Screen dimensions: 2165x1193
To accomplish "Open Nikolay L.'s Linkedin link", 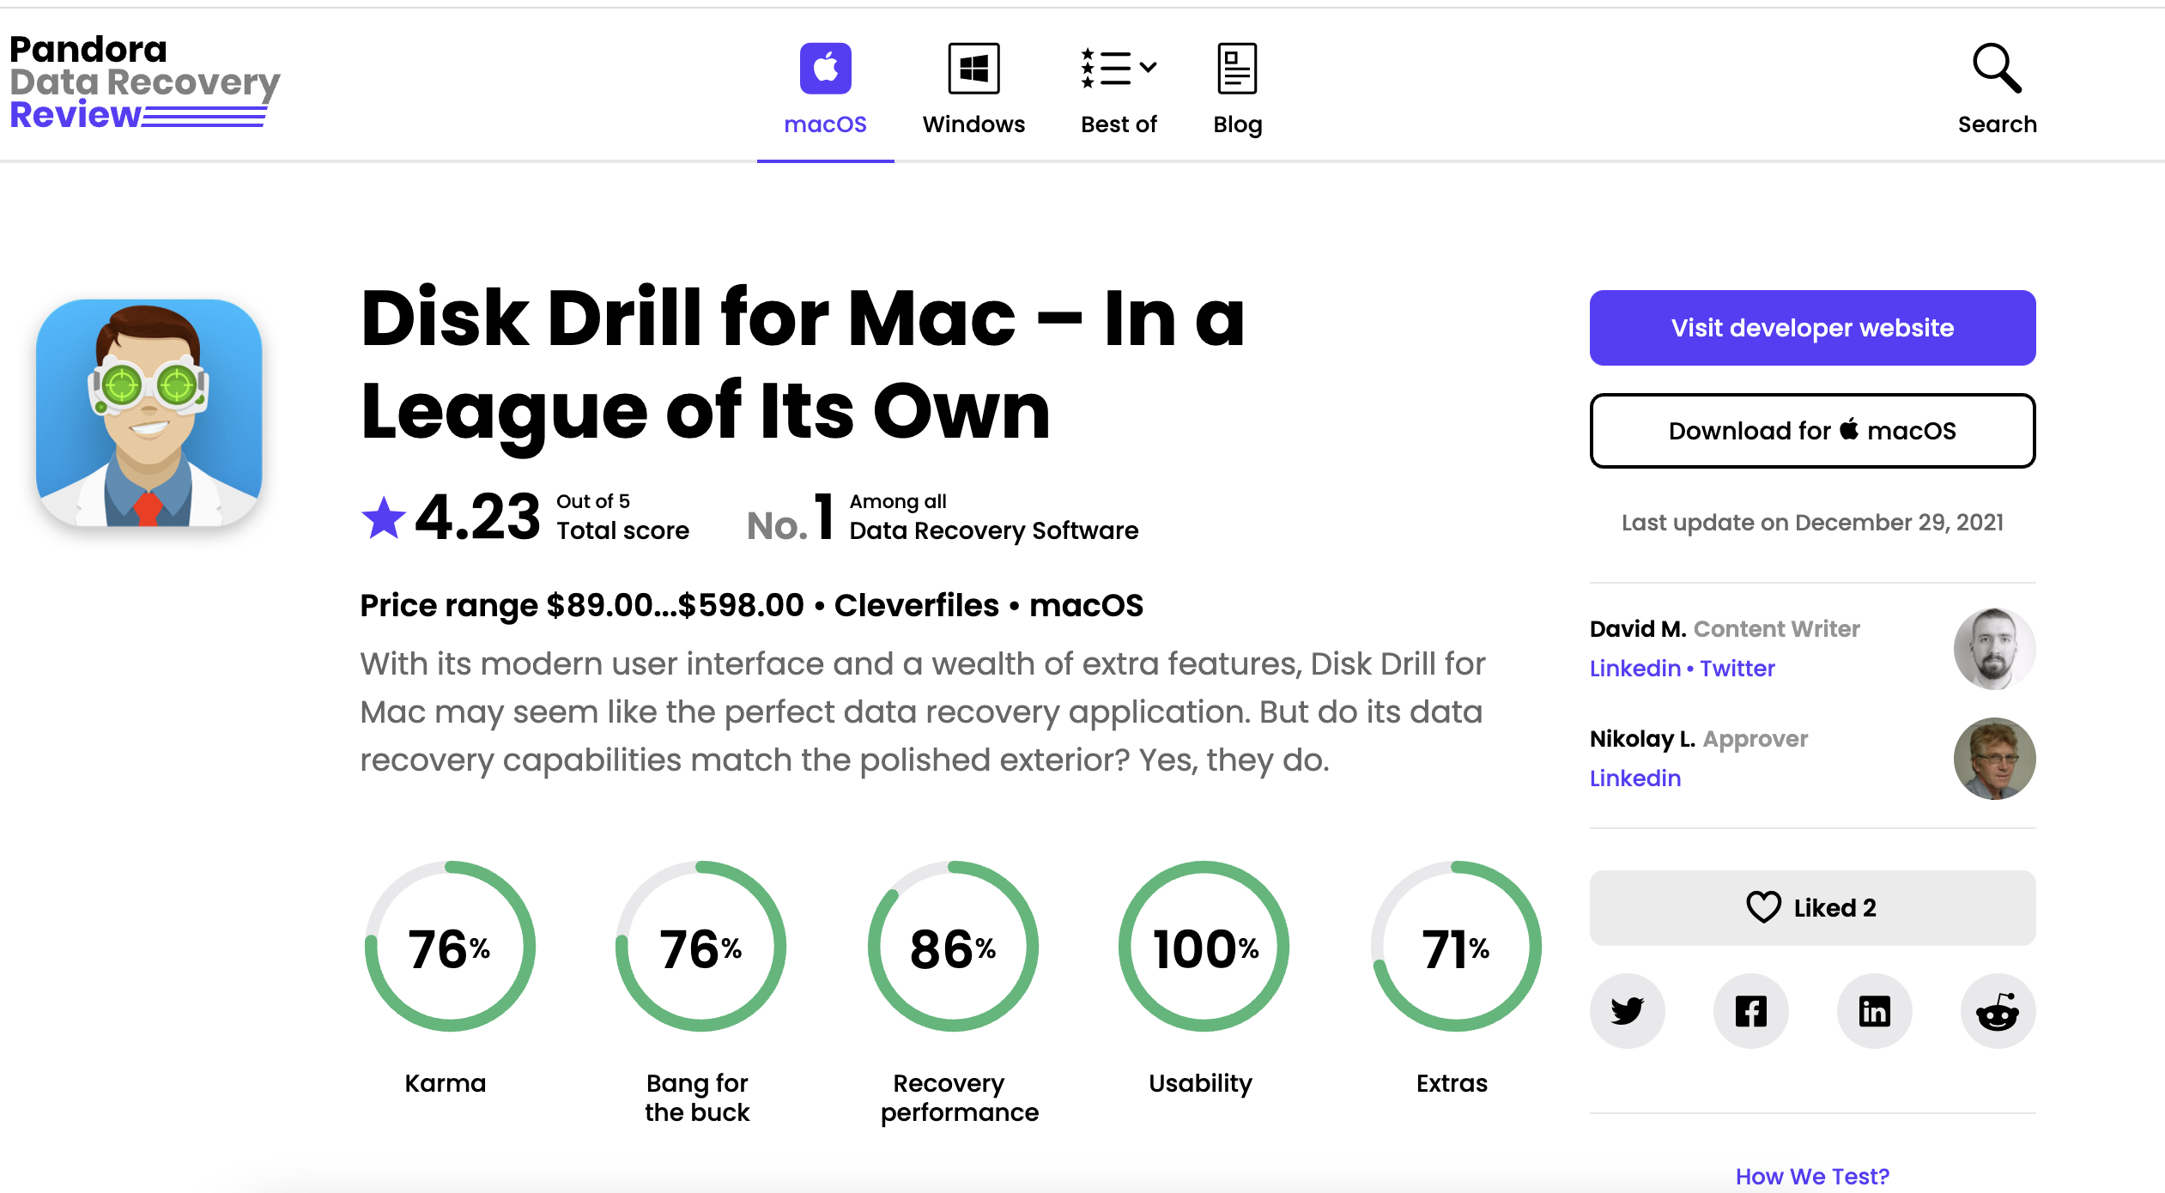I will pyautogui.click(x=1634, y=778).
